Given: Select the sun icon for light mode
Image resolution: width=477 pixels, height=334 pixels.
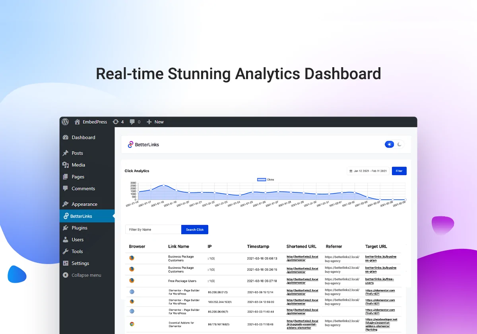Looking at the screenshot, I should pyautogui.click(x=389, y=144).
